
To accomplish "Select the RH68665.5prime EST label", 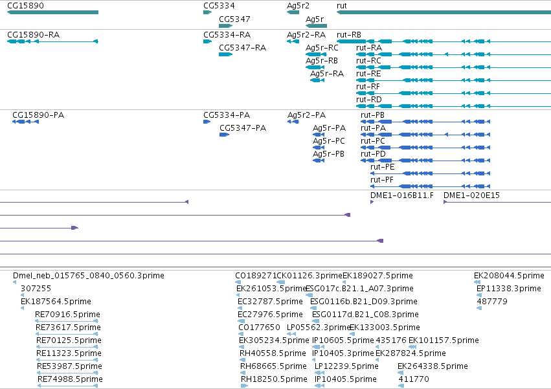I will pos(273,366).
